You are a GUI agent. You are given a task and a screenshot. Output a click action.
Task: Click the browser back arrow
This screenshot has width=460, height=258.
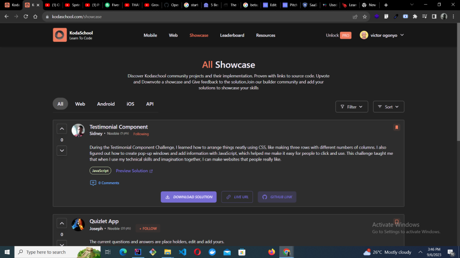6,17
